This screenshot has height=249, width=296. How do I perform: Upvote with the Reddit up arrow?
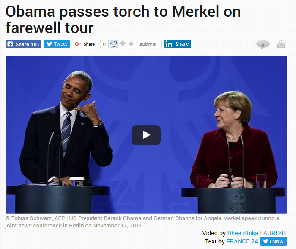click(x=123, y=44)
